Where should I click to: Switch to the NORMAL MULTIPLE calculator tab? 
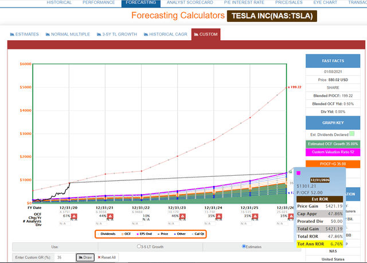point(68,34)
